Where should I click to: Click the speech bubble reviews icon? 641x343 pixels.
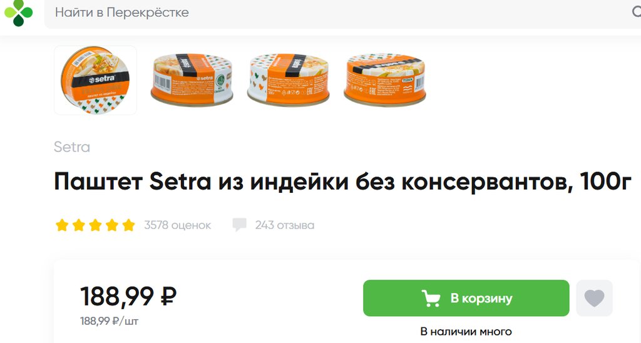pos(240,225)
